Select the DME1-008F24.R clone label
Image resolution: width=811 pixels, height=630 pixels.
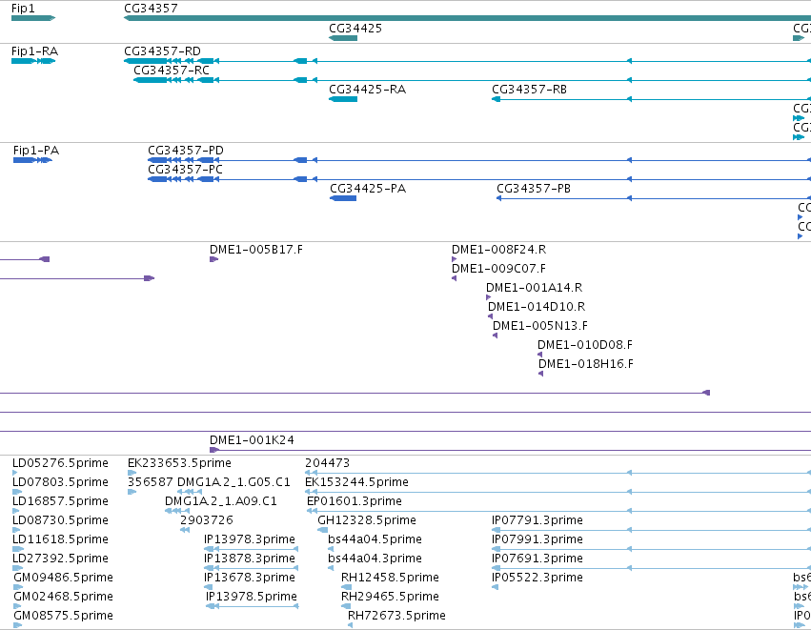pos(499,250)
